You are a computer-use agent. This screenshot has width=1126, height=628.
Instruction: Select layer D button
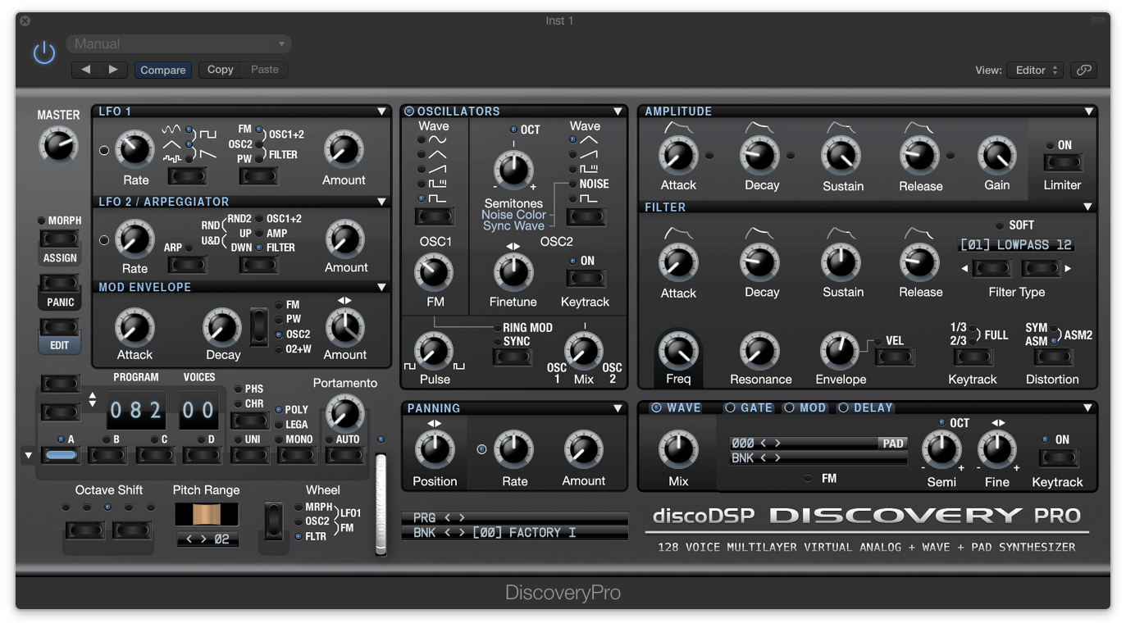coord(203,455)
